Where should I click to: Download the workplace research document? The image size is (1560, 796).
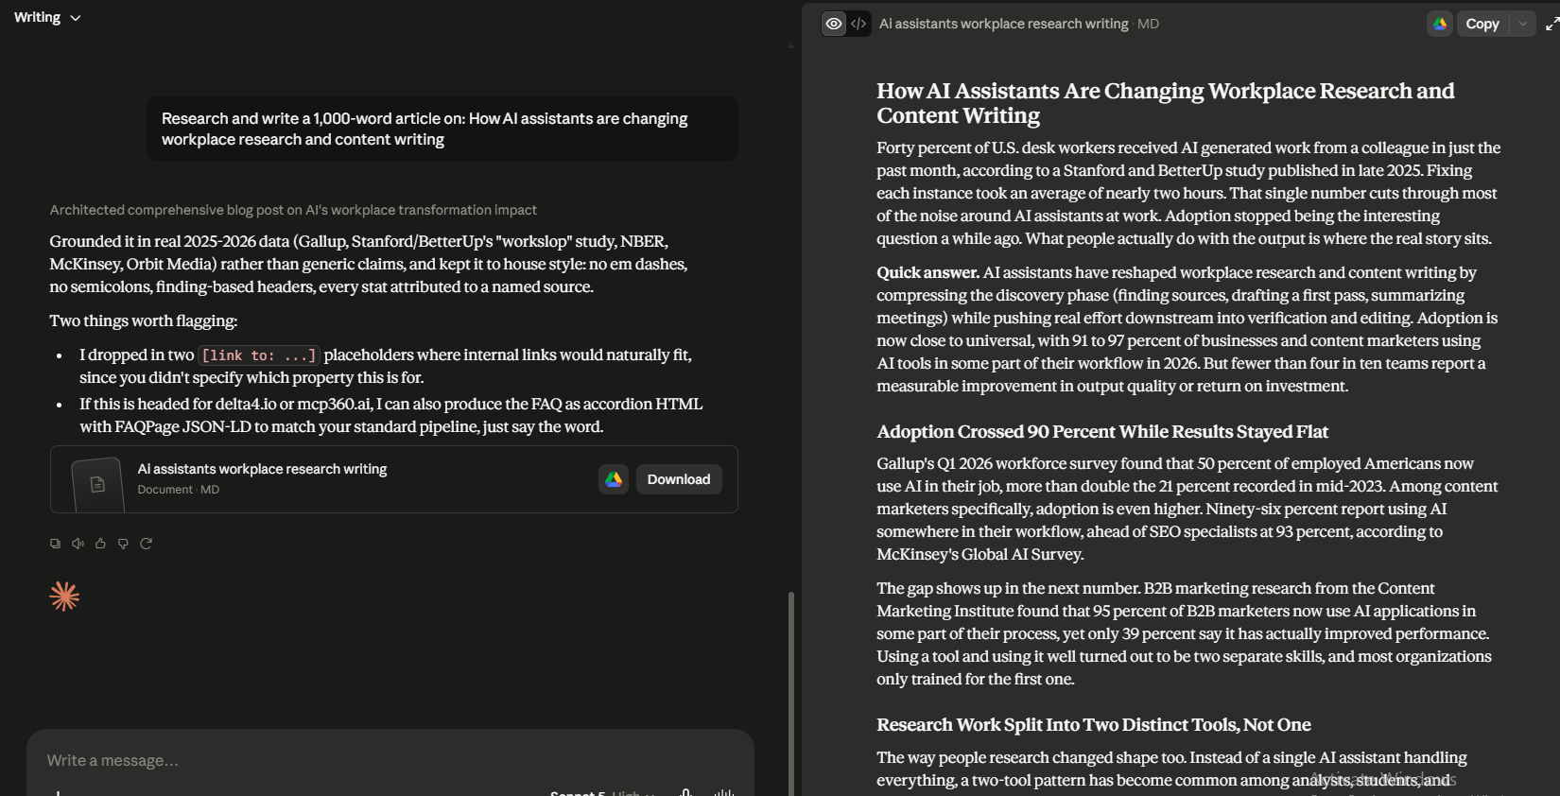click(679, 479)
